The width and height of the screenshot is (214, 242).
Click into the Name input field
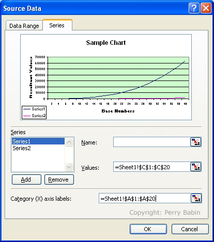click(152, 142)
